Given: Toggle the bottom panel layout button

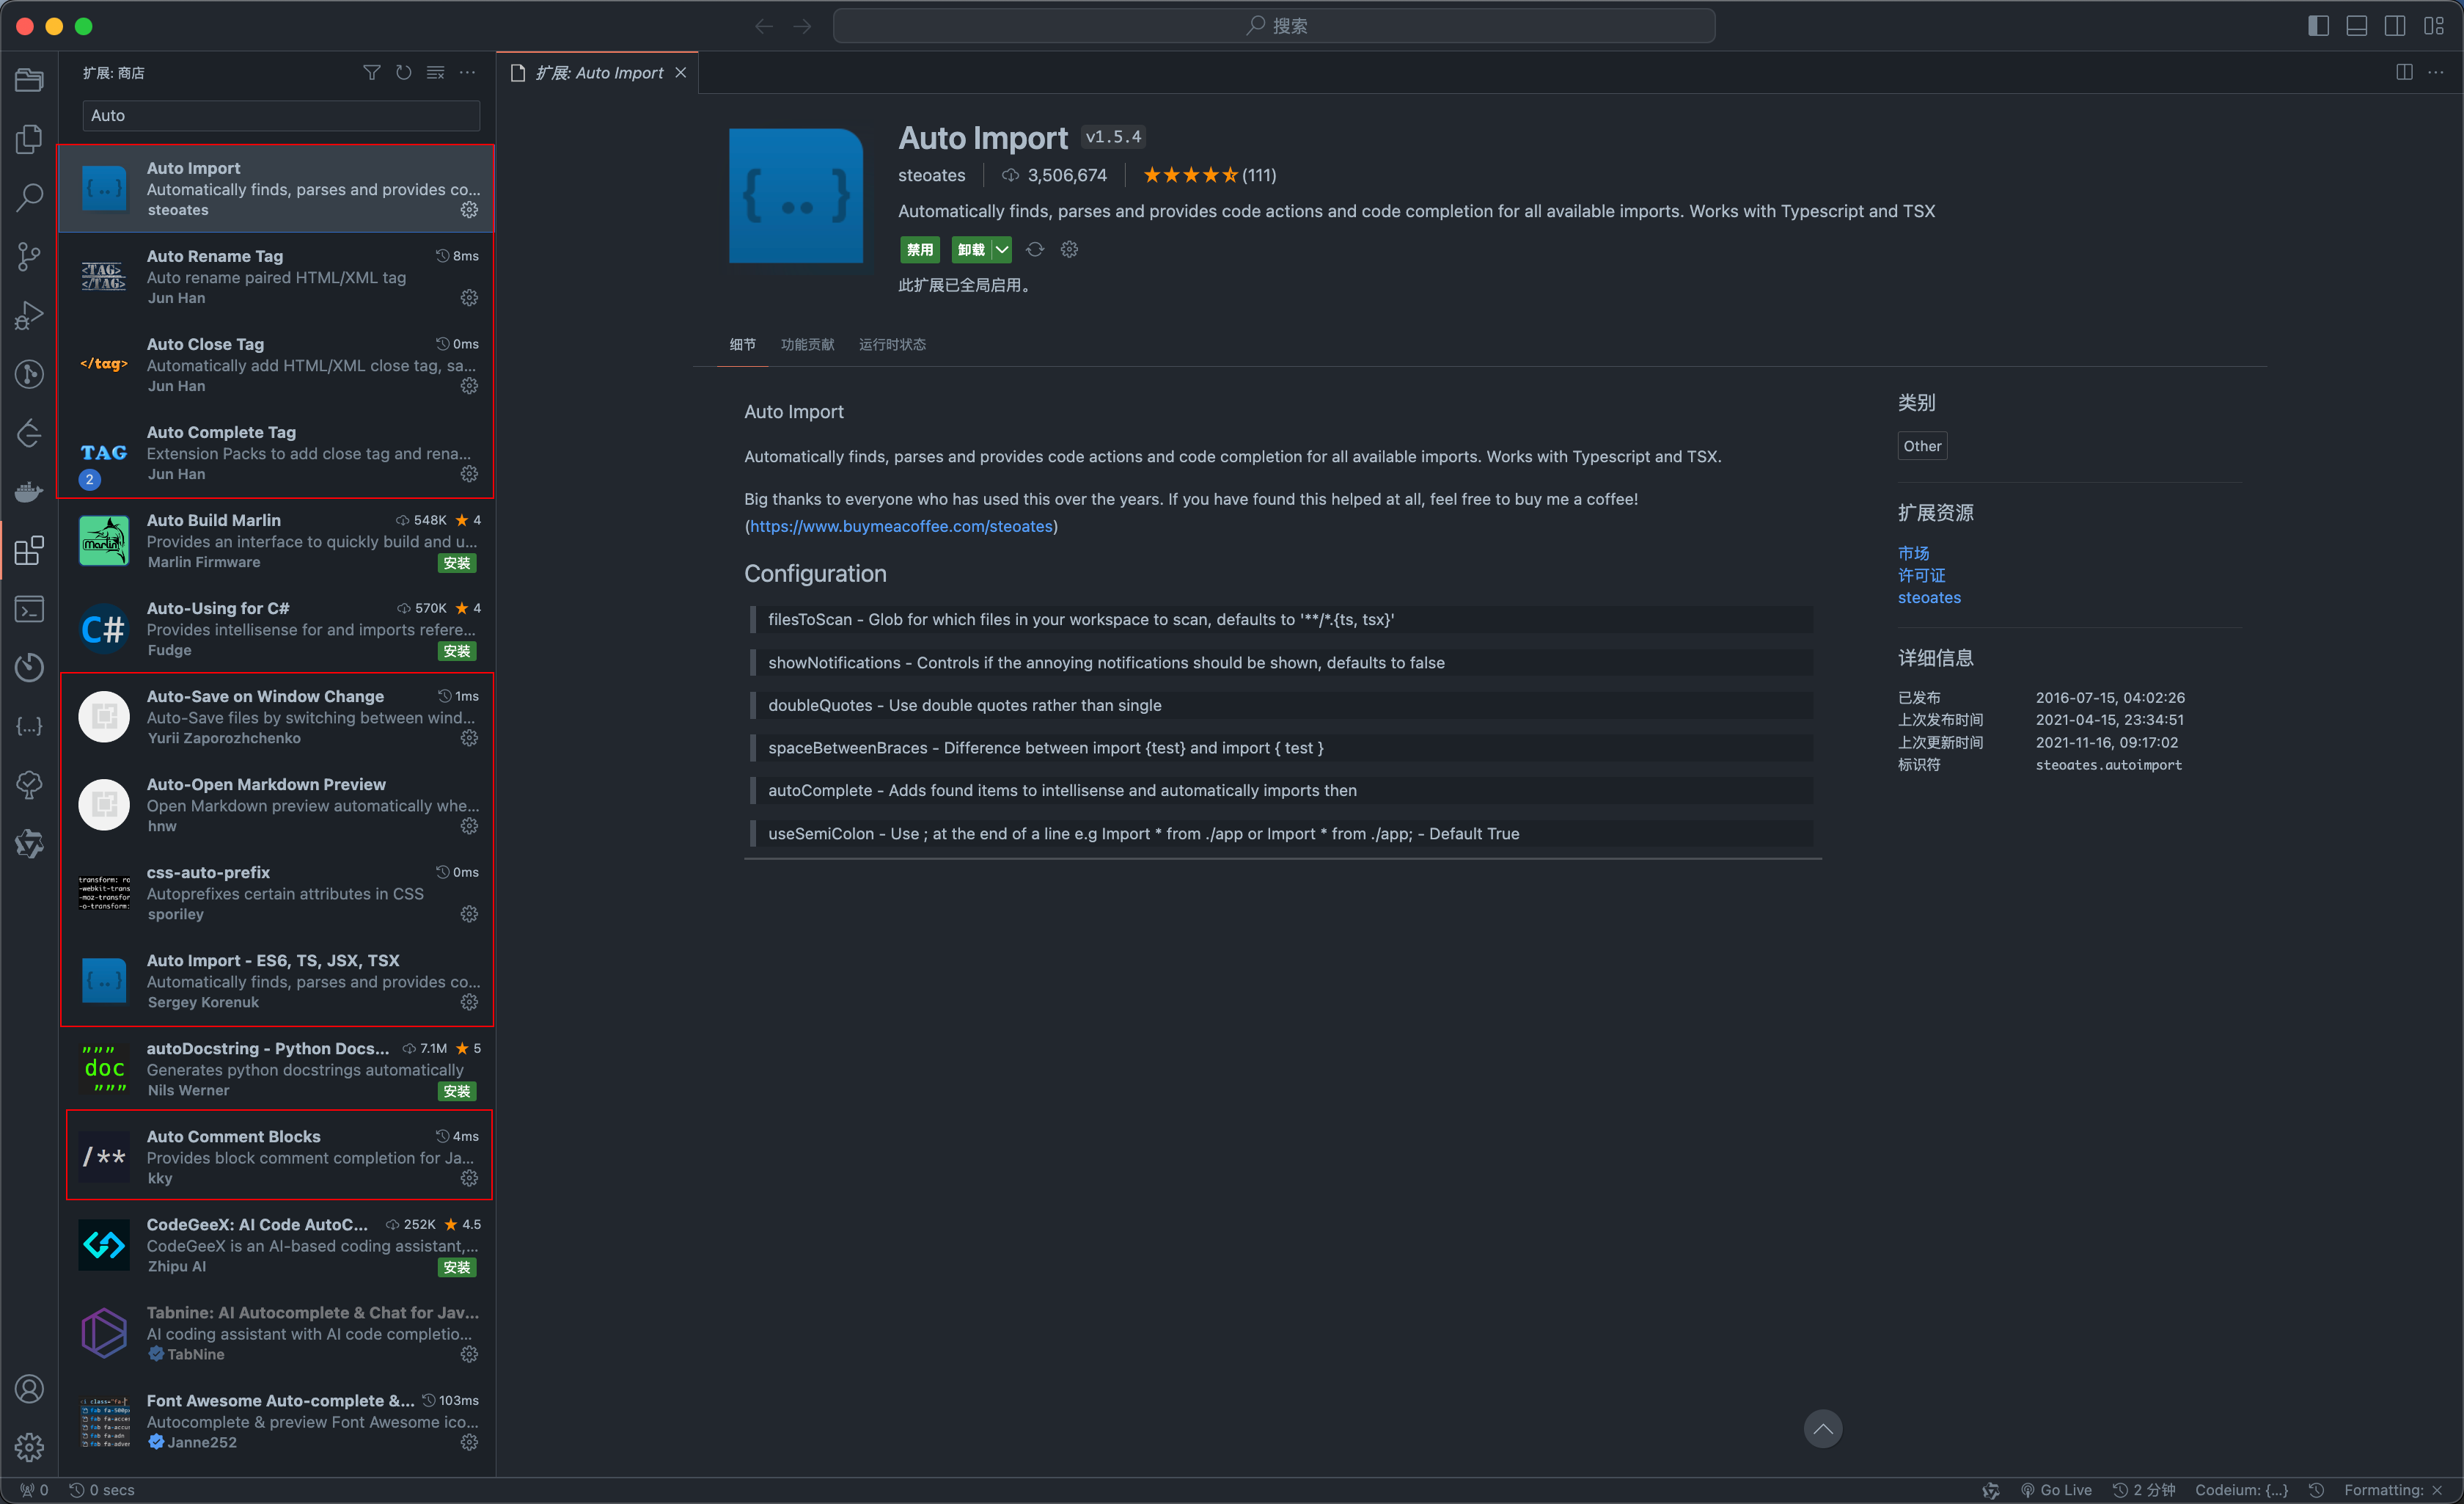Looking at the screenshot, I should 2356,26.
